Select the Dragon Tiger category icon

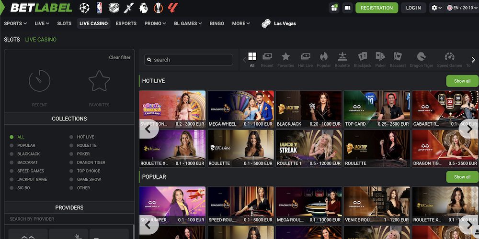point(421,56)
